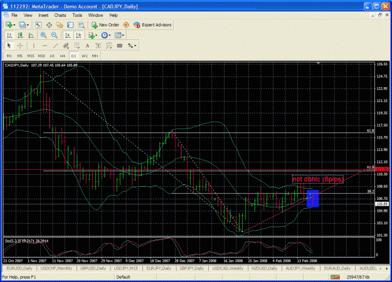Switch timeframe to M15
392x282 pixels.
coord(31,56)
